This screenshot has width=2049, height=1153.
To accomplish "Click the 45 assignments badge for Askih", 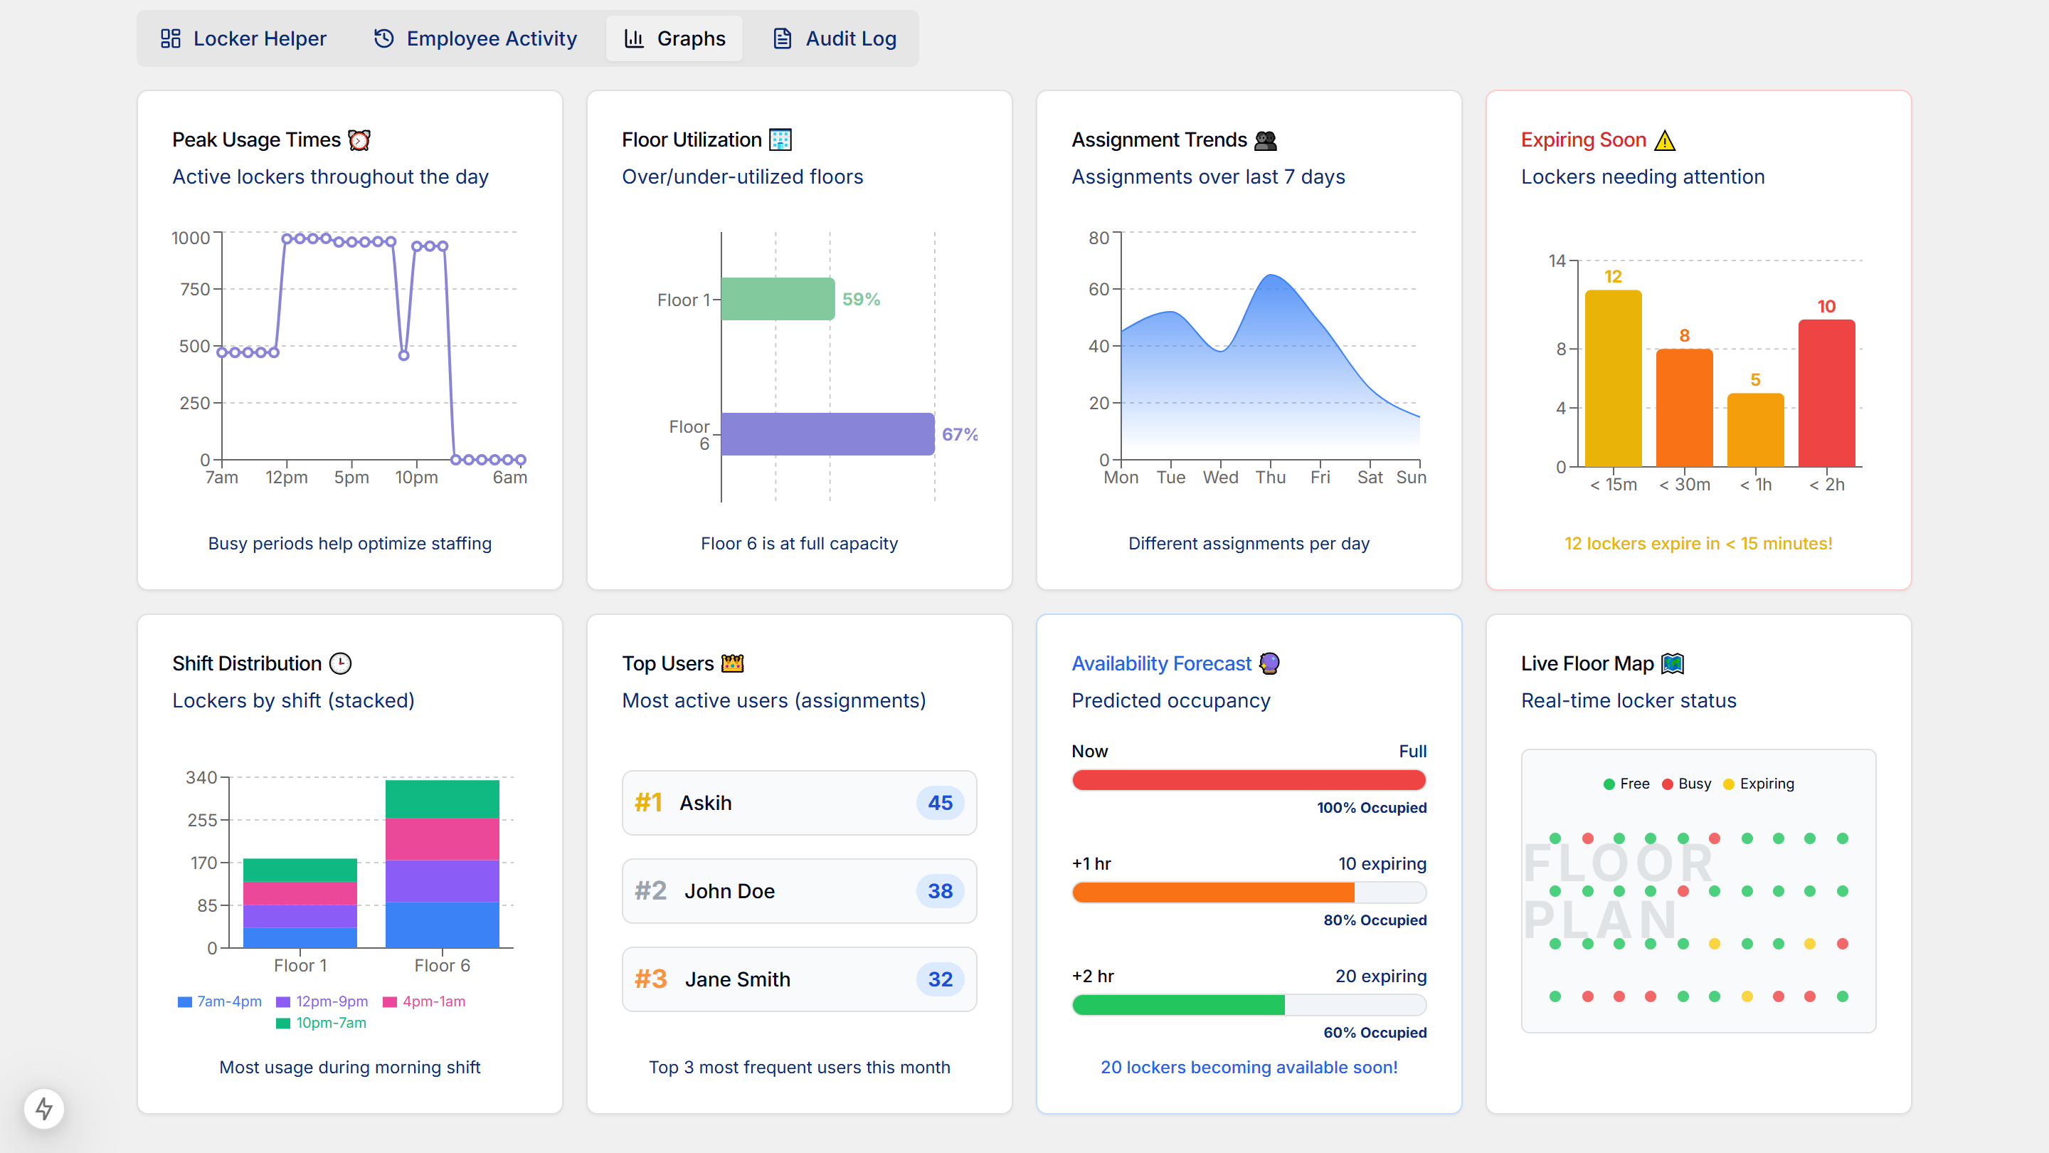I will pos(940,803).
